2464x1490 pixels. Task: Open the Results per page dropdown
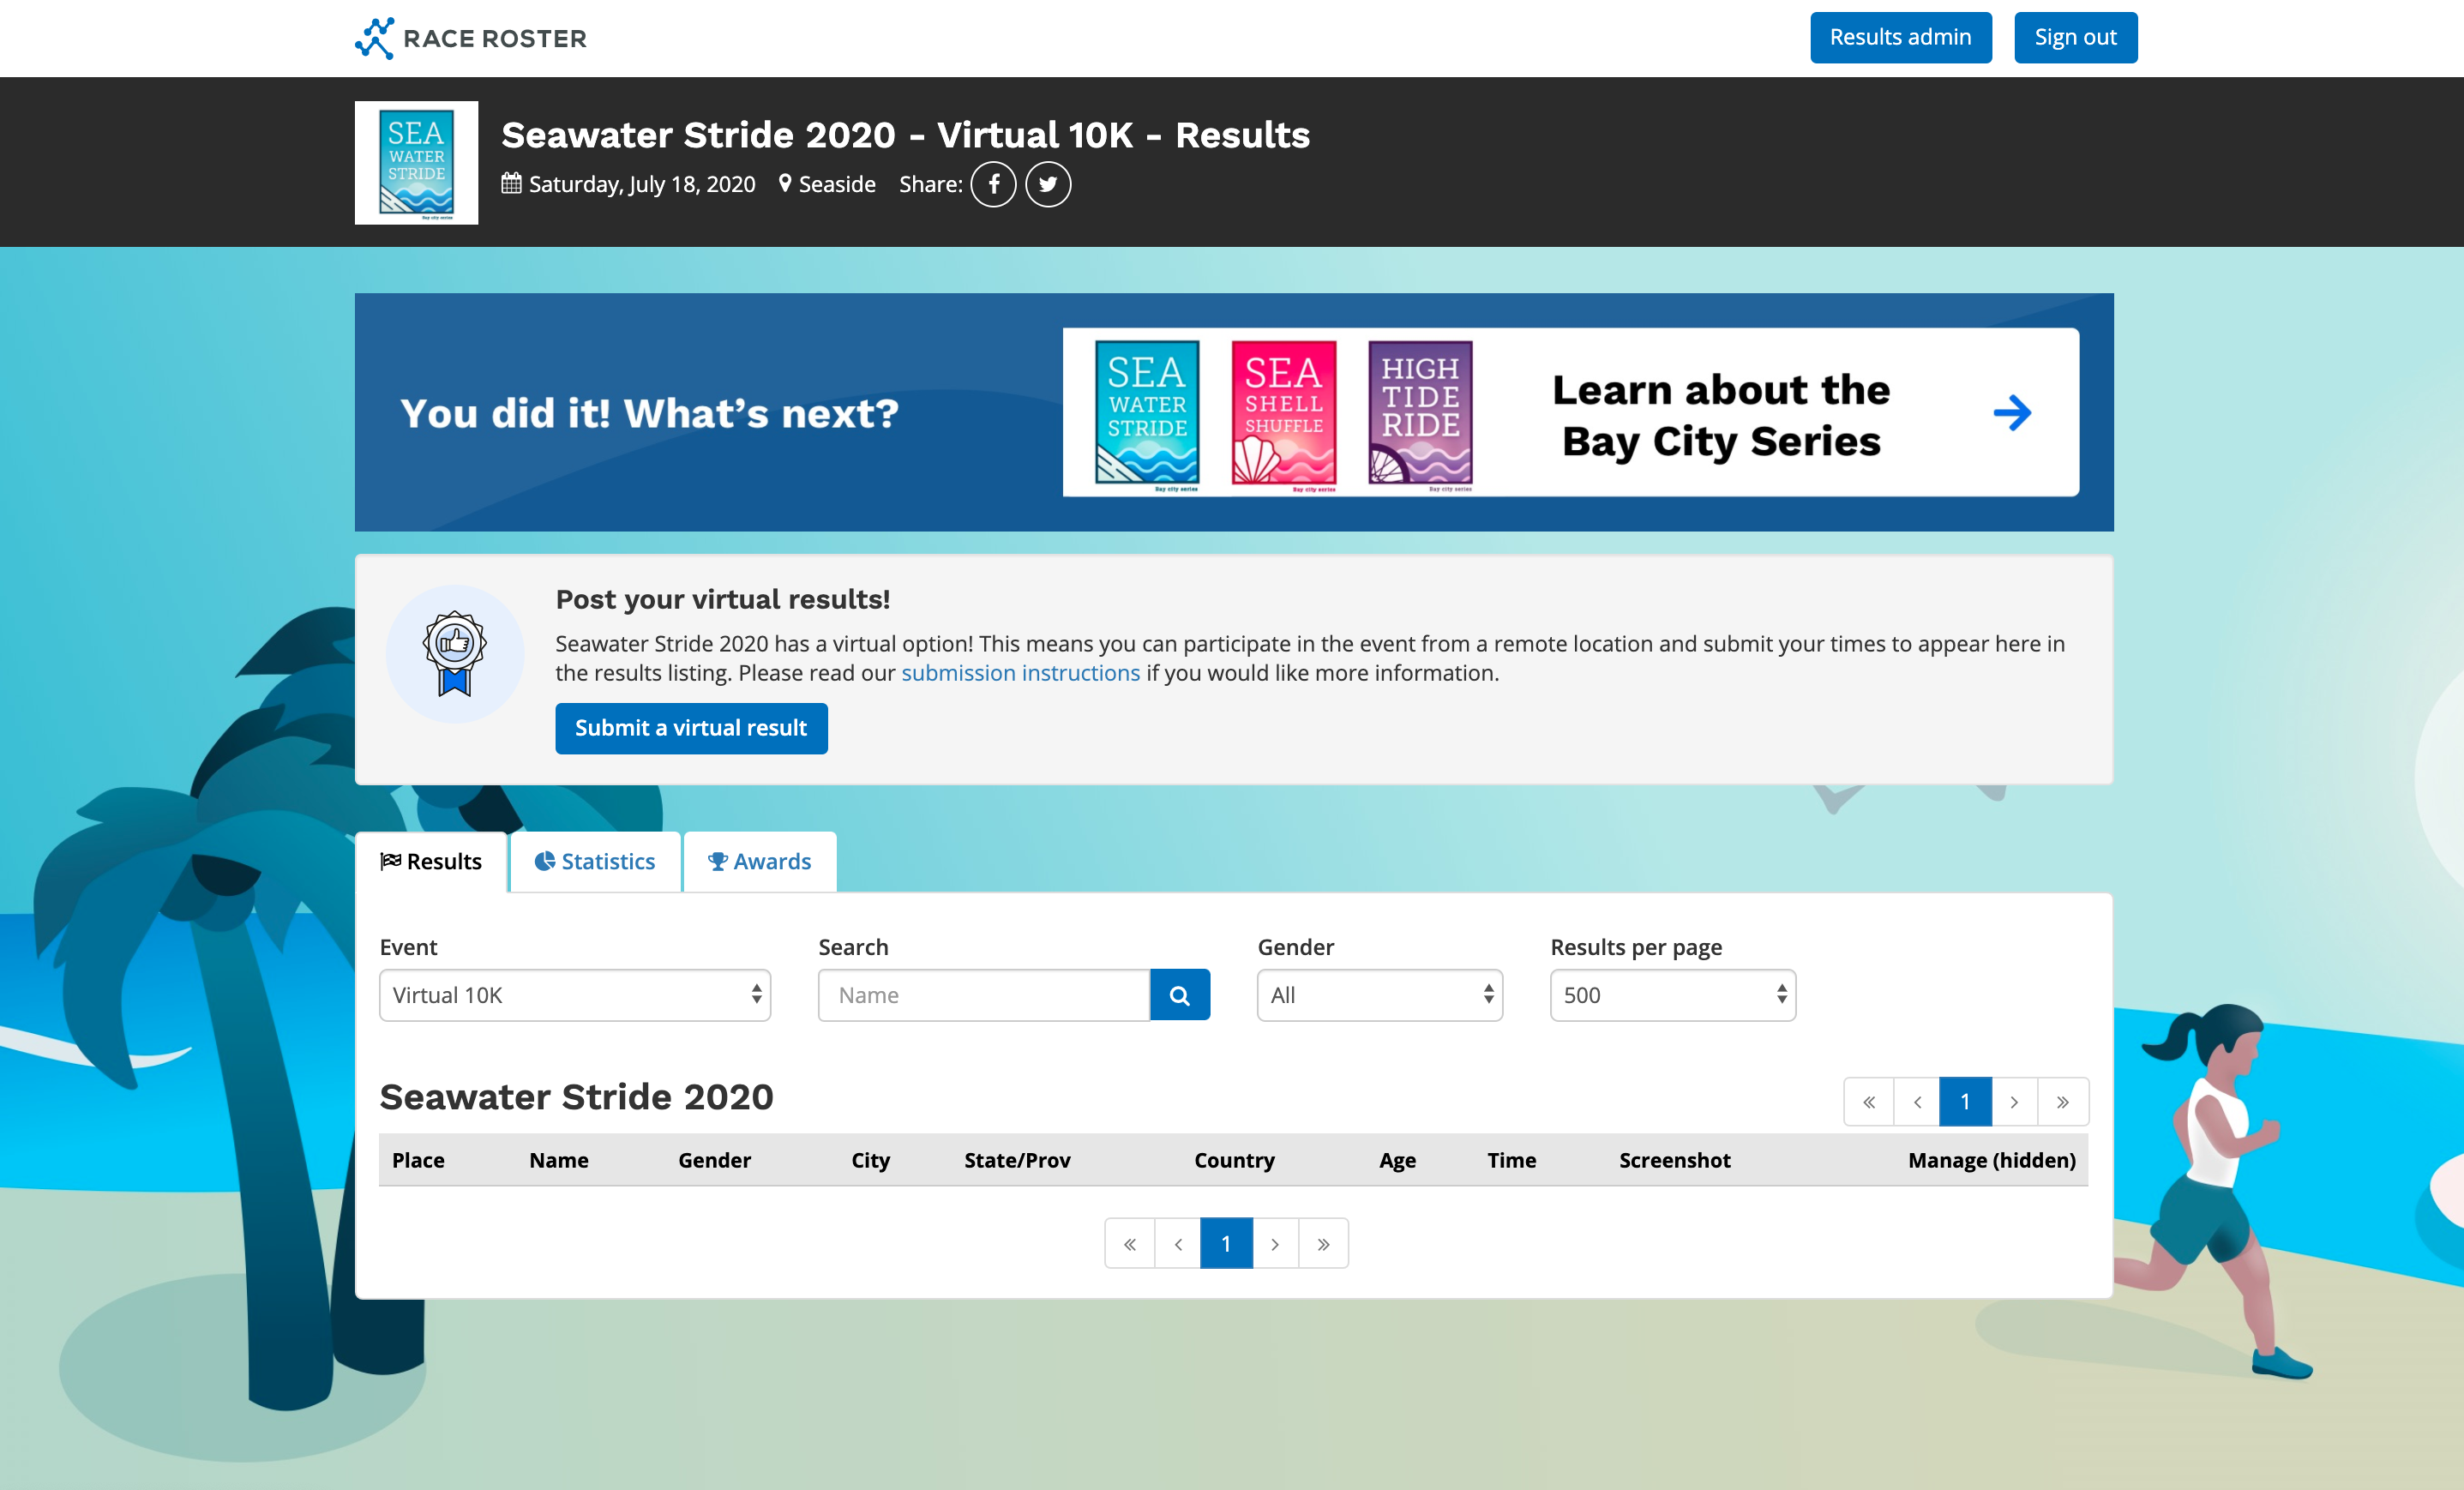(1672, 995)
